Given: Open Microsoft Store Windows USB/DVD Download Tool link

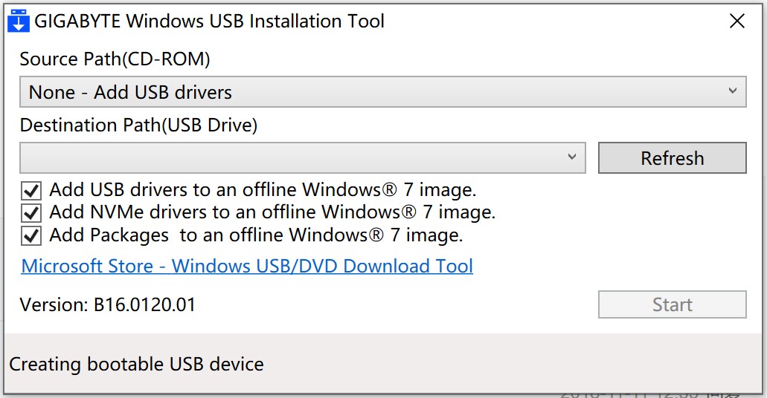Looking at the screenshot, I should pos(247,266).
